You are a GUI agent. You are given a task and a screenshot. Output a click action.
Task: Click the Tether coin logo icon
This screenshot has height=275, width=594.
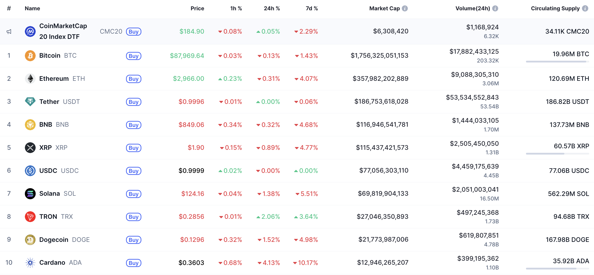[x=30, y=102]
